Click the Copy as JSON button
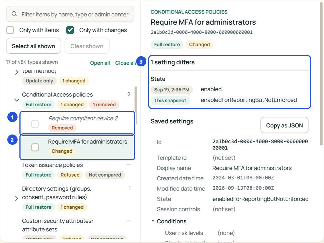 284,125
